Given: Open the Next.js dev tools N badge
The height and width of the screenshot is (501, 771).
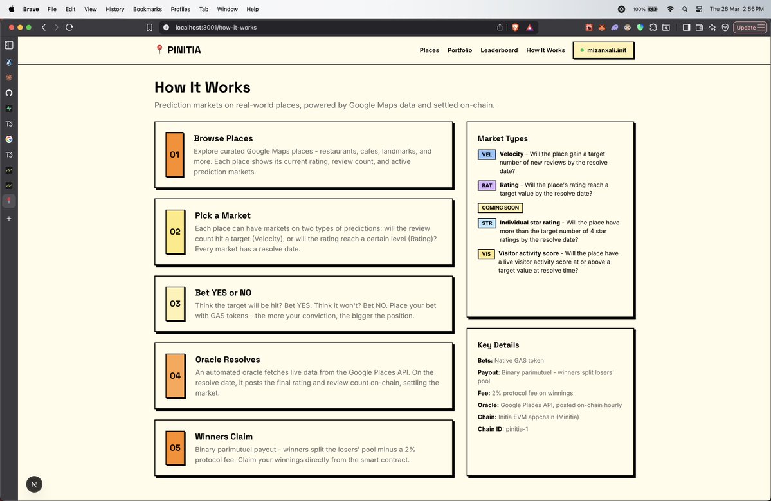Looking at the screenshot, I should click(x=34, y=484).
